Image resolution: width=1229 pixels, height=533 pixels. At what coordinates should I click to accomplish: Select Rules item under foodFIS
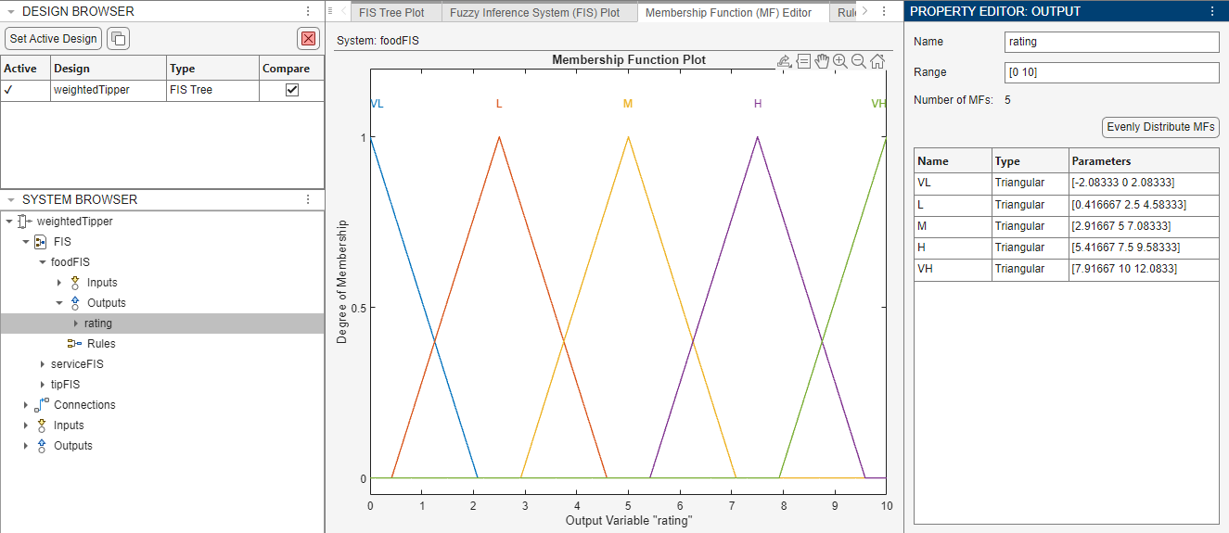[x=101, y=344]
